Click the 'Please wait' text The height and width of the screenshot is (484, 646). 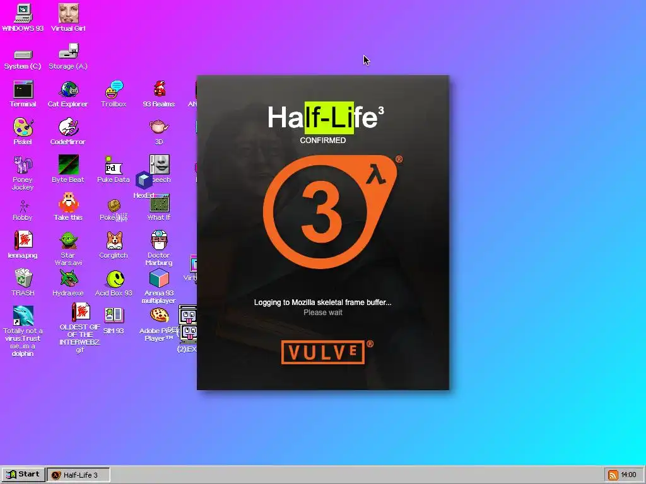(323, 313)
